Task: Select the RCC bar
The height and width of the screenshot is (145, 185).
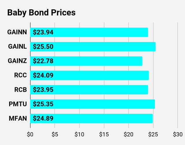Action: (x=89, y=75)
